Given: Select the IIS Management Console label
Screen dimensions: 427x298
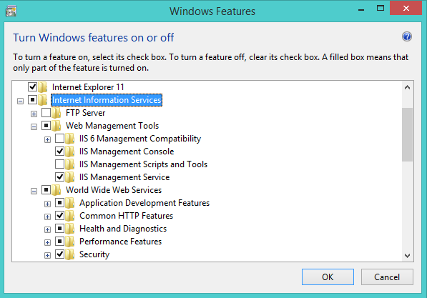Looking at the screenshot, I should pos(127,152).
